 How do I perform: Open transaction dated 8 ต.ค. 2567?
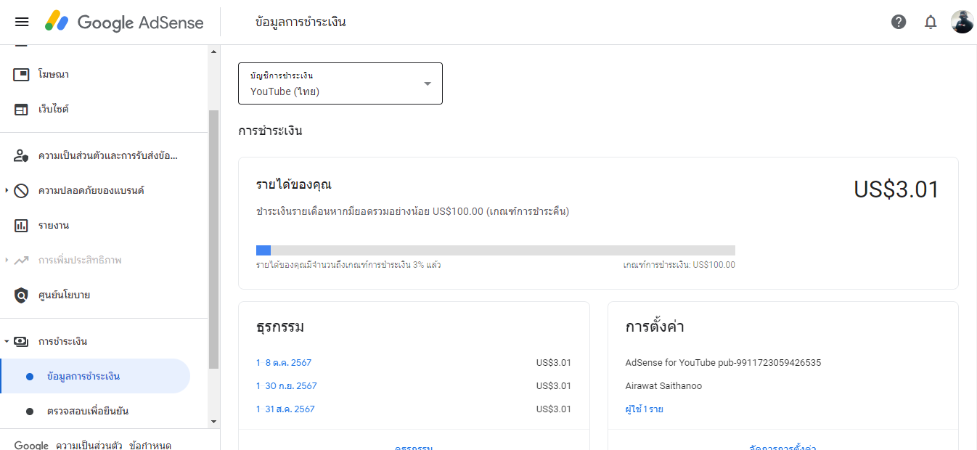pyautogui.click(x=284, y=362)
